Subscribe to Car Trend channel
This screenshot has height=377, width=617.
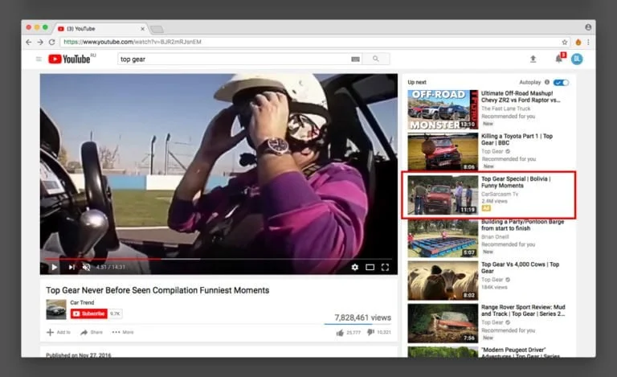88,313
